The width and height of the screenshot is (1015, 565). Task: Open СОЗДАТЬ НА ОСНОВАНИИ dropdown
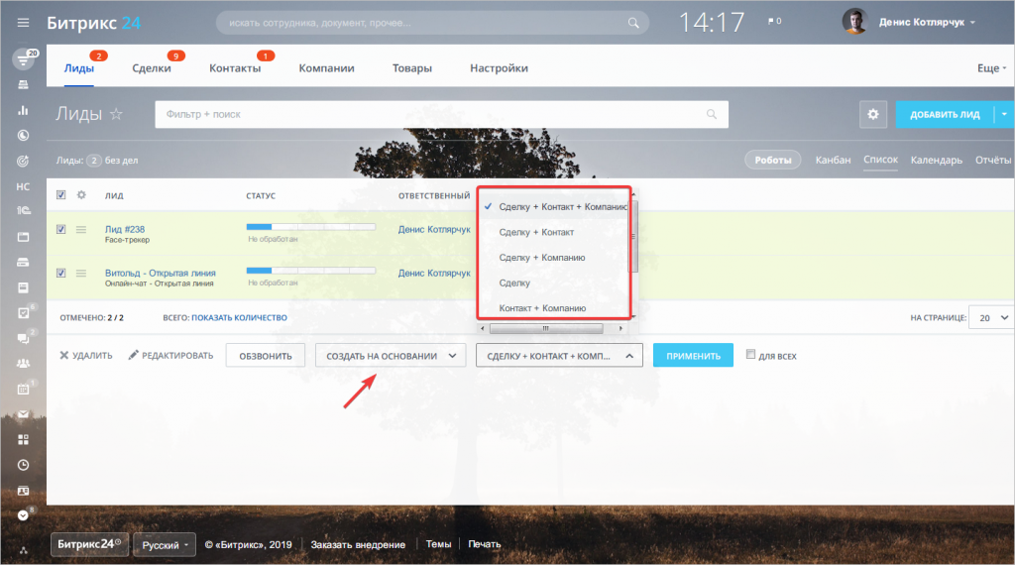(391, 355)
